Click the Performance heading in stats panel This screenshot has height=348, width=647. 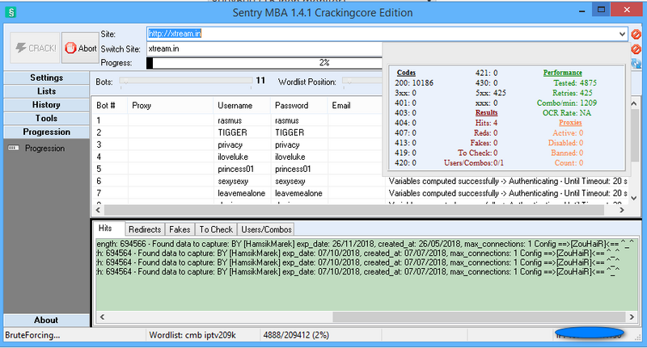562,73
